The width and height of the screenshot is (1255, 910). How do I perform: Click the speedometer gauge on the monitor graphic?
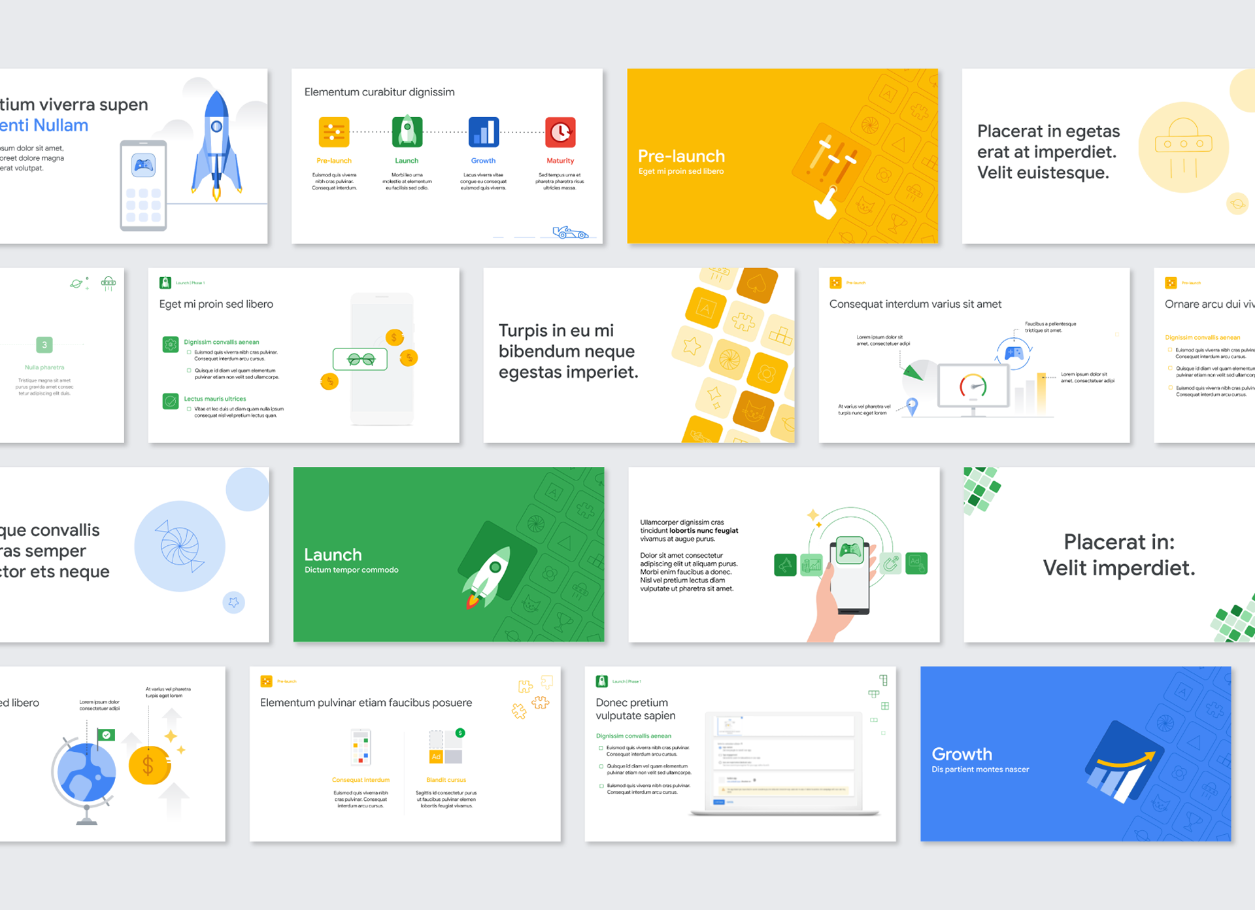pyautogui.click(x=973, y=386)
